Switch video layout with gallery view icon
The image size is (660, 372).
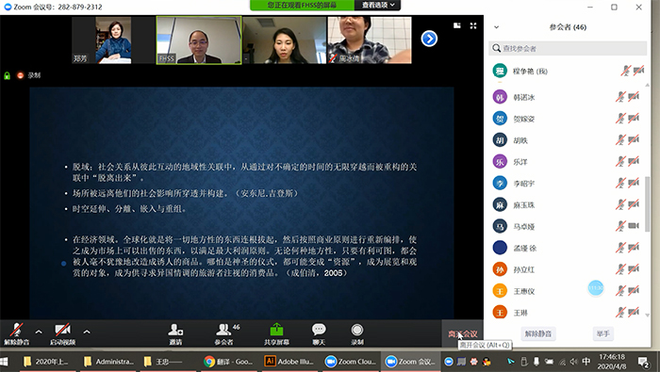(457, 25)
